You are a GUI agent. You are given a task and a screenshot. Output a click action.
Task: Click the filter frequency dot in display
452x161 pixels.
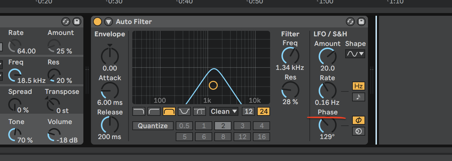(x=213, y=85)
